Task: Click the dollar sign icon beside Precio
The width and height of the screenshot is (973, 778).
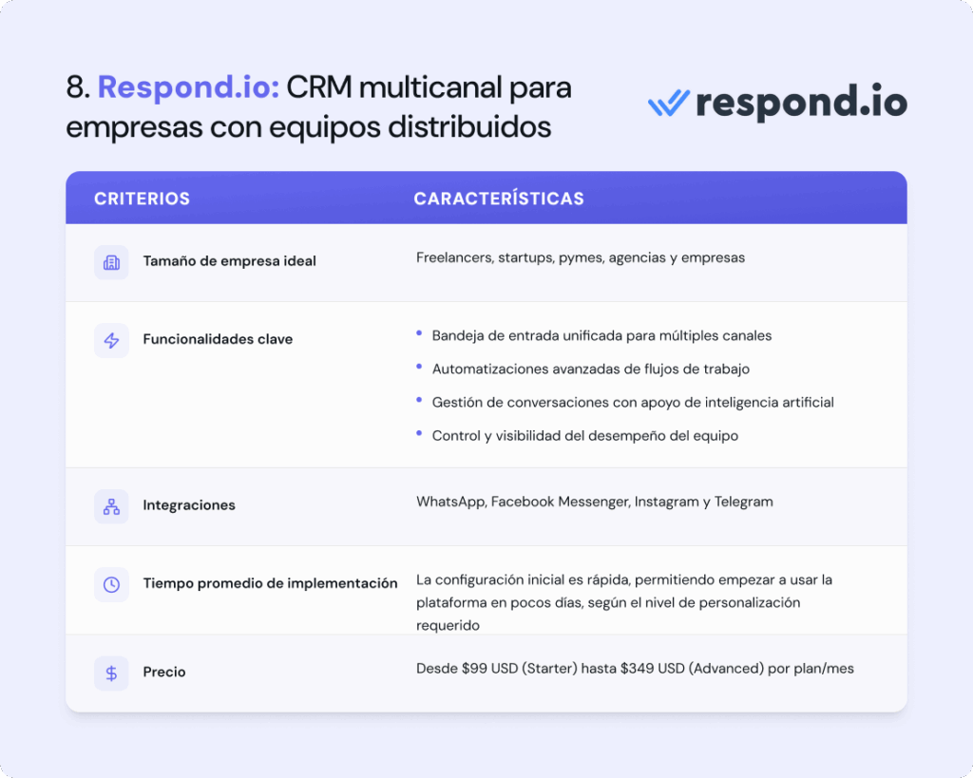Action: point(111,673)
